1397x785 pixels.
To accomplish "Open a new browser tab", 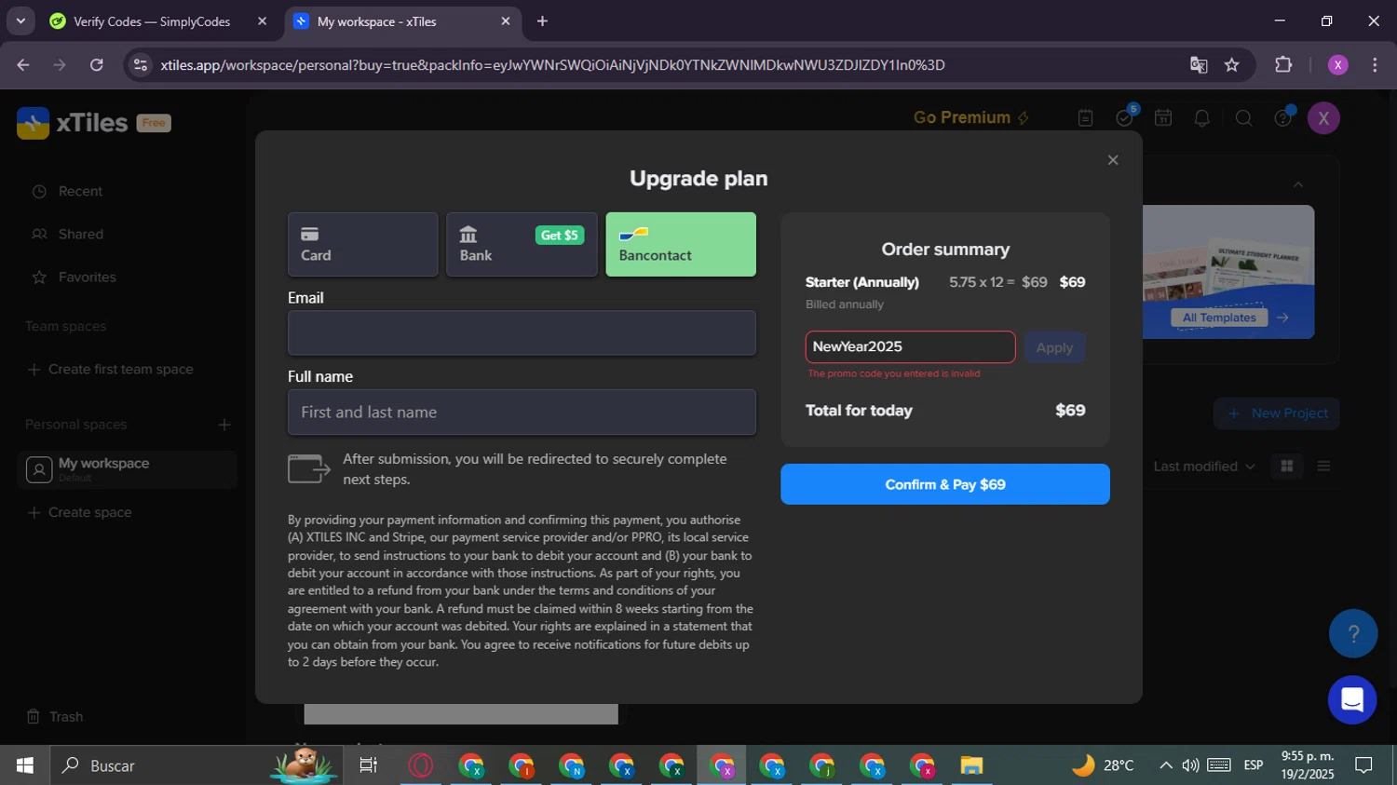I will (x=542, y=20).
